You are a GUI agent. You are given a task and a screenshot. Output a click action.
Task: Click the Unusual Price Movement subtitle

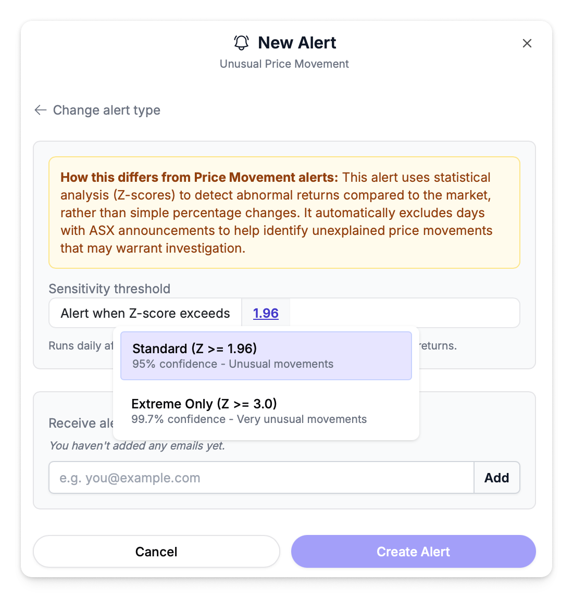click(x=284, y=64)
